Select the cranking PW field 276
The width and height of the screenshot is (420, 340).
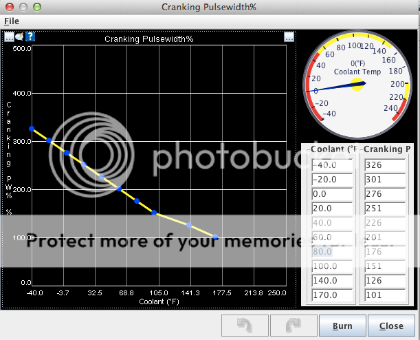click(x=385, y=194)
